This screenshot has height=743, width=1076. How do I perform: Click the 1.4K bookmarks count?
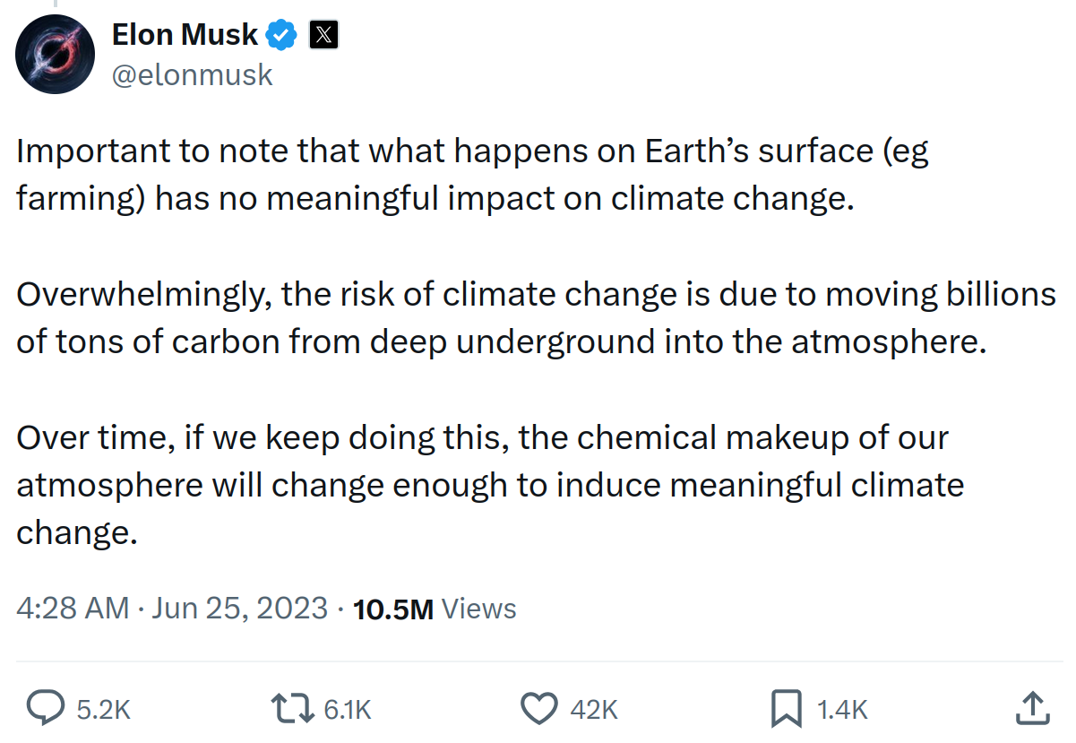[x=842, y=710]
